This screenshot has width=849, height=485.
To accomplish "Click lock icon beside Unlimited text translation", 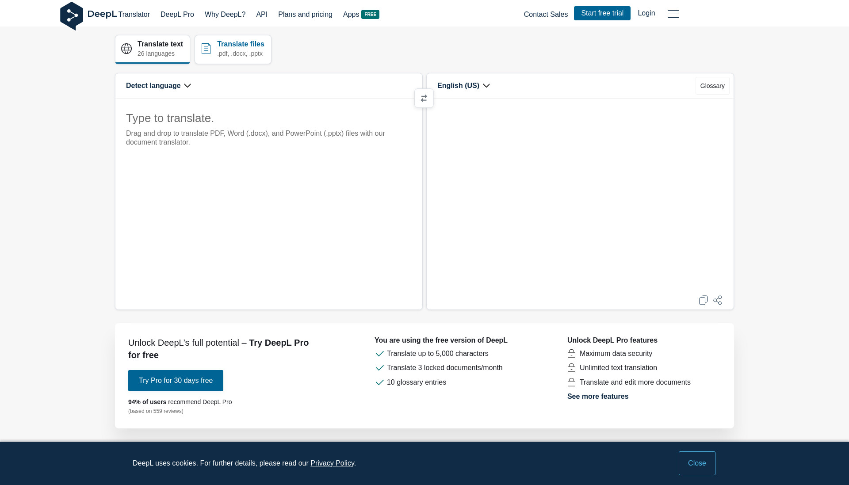I will [x=571, y=368].
